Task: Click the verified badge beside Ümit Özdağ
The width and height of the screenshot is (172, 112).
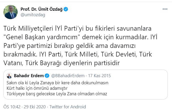Action: click(x=66, y=9)
